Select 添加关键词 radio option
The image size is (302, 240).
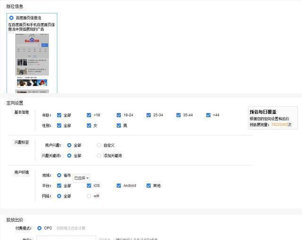99,155
